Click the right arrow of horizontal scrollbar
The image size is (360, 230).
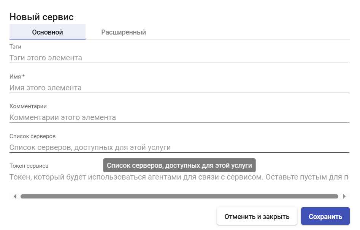(x=344, y=197)
